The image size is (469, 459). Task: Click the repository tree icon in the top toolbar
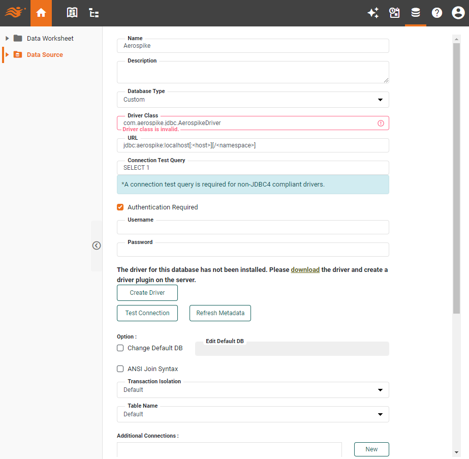coord(93,13)
